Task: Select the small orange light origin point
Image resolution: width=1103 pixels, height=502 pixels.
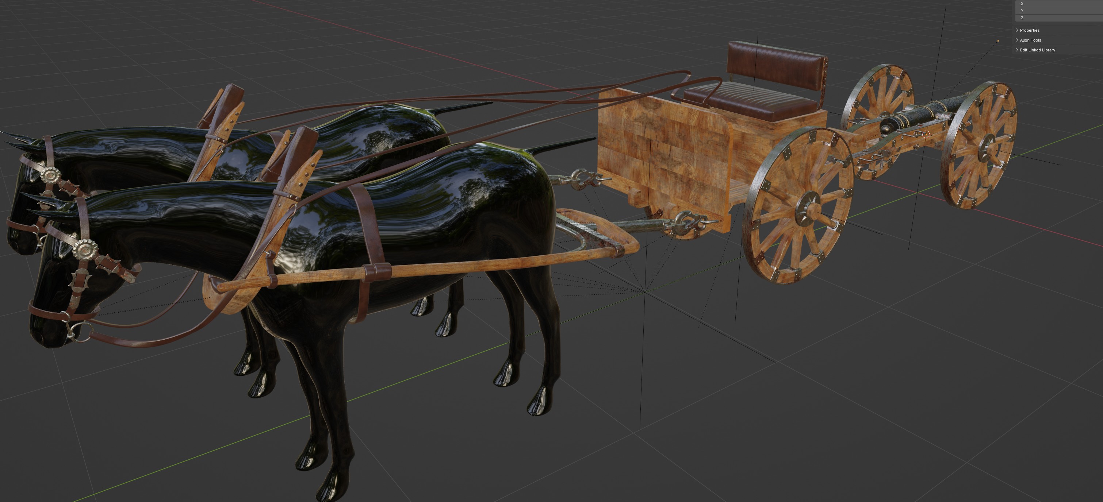Action: (x=998, y=40)
